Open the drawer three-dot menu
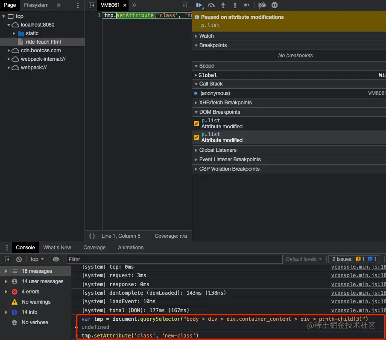Viewport: 386px width, 340px height. [x=7, y=248]
